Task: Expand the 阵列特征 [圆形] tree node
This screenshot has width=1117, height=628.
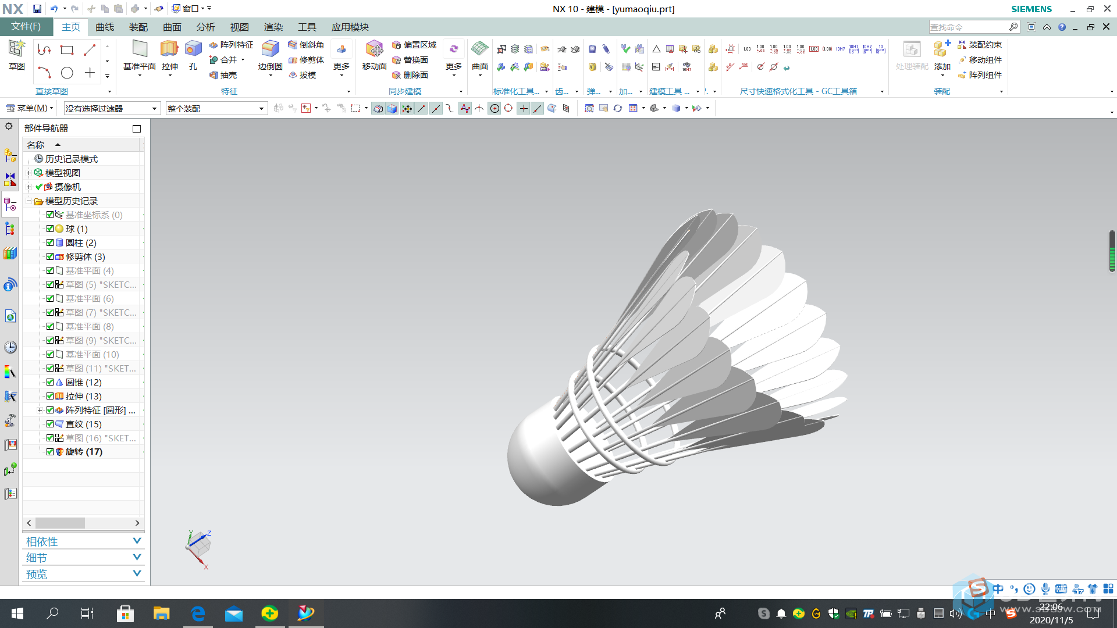Action: point(40,410)
